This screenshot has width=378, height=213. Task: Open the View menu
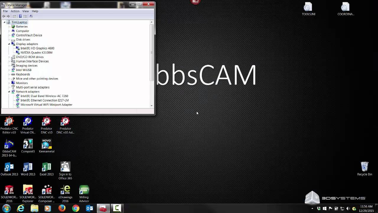pos(25,11)
